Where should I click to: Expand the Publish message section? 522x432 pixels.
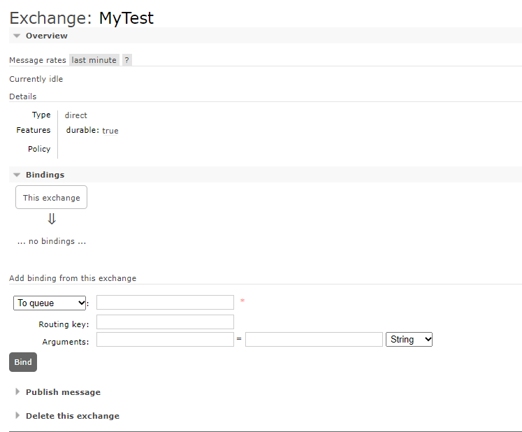click(x=63, y=392)
